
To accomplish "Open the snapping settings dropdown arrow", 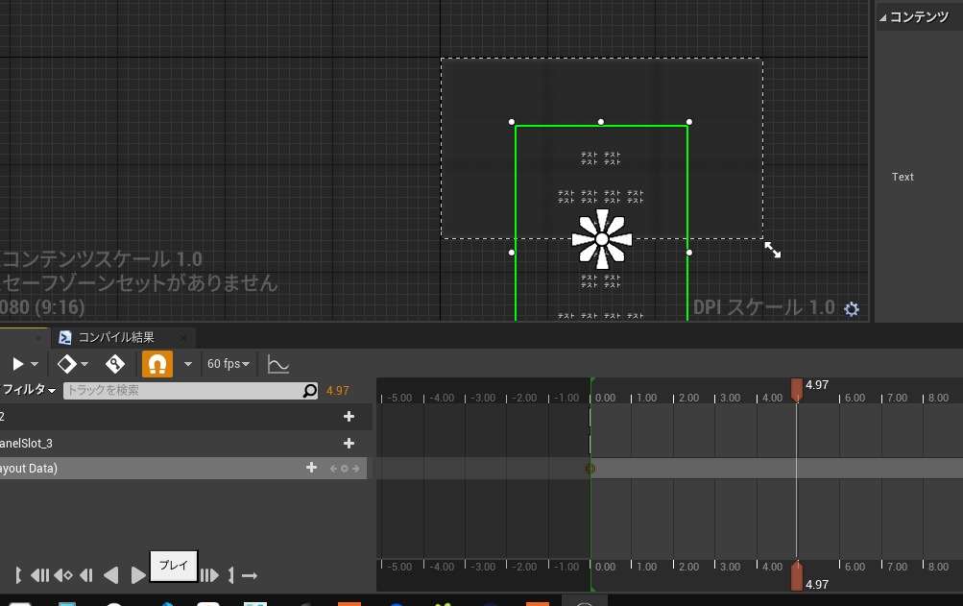I will pyautogui.click(x=188, y=364).
